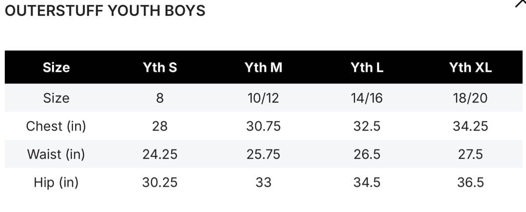The height and width of the screenshot is (212, 526).
Task: Select the Waist (in) row label
Action: point(56,155)
